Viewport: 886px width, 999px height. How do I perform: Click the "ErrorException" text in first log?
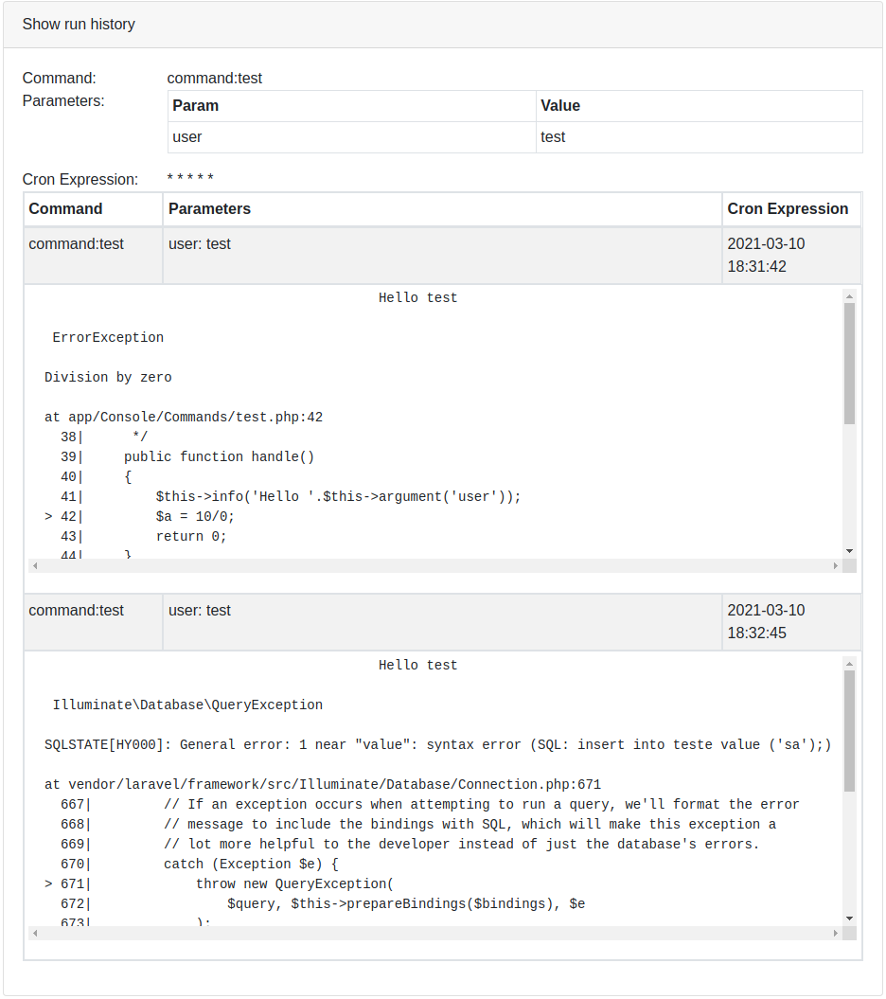tap(108, 338)
